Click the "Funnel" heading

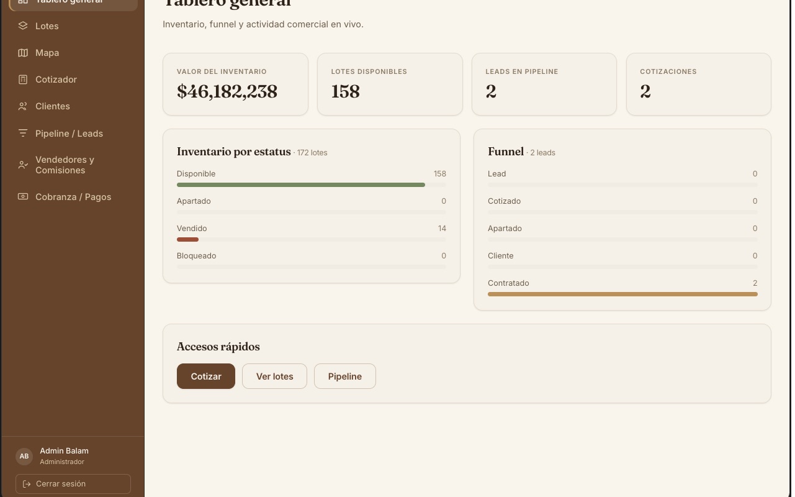pos(506,152)
